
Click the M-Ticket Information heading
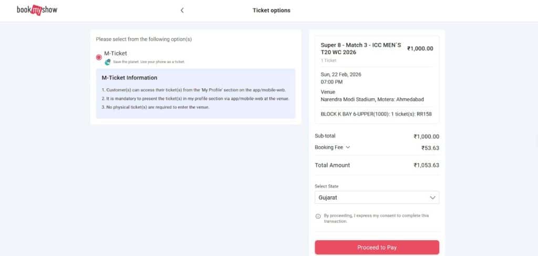click(x=129, y=78)
